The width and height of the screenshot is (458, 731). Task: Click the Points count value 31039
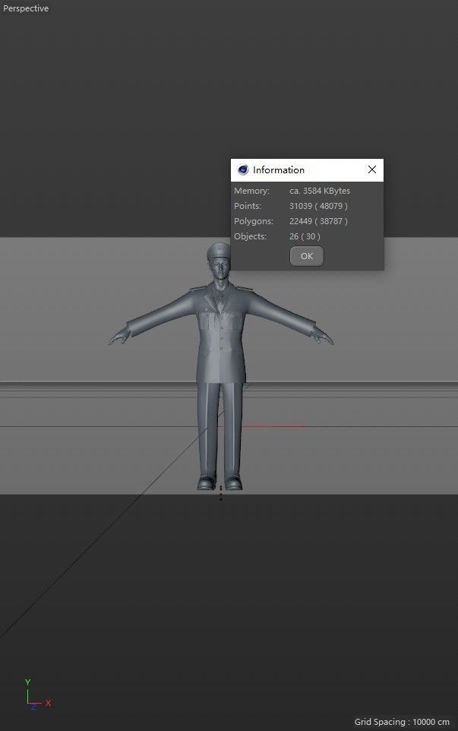coord(302,207)
